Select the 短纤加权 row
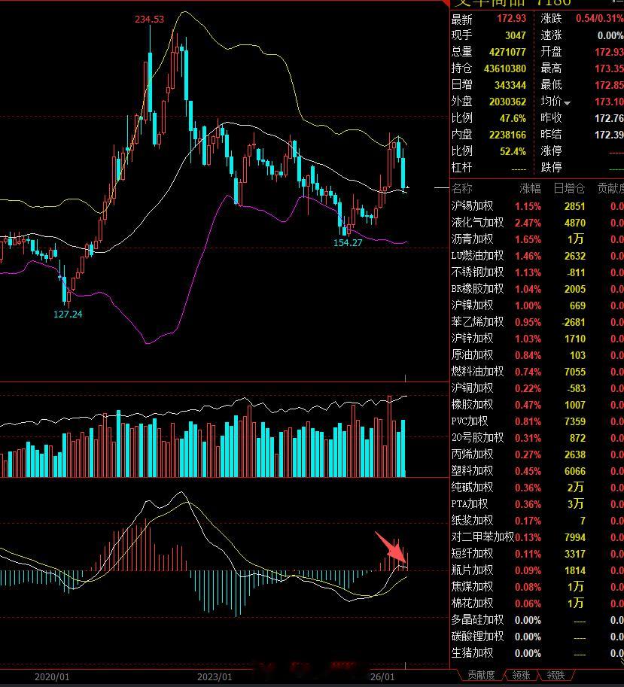Viewport: 624px width, 687px height. 537,555
